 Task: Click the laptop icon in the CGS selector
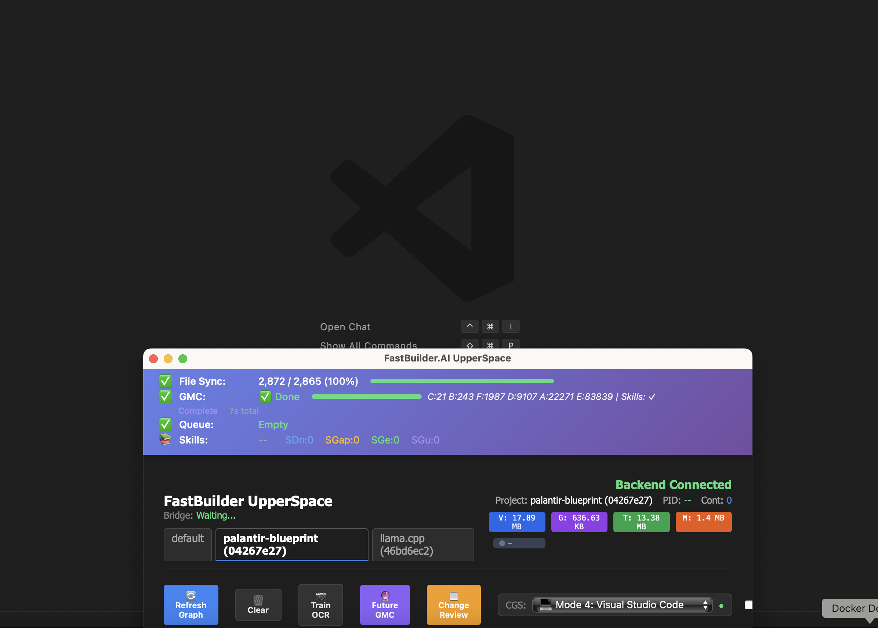[x=545, y=604]
